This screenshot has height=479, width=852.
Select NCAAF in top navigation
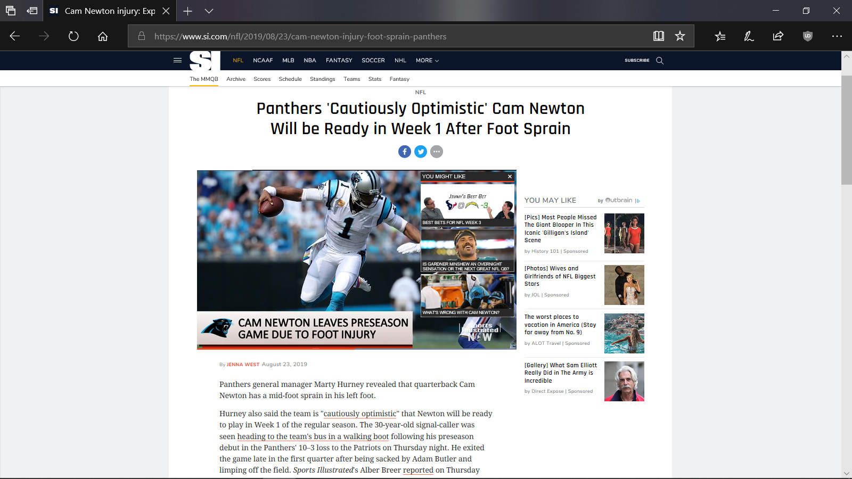263,60
